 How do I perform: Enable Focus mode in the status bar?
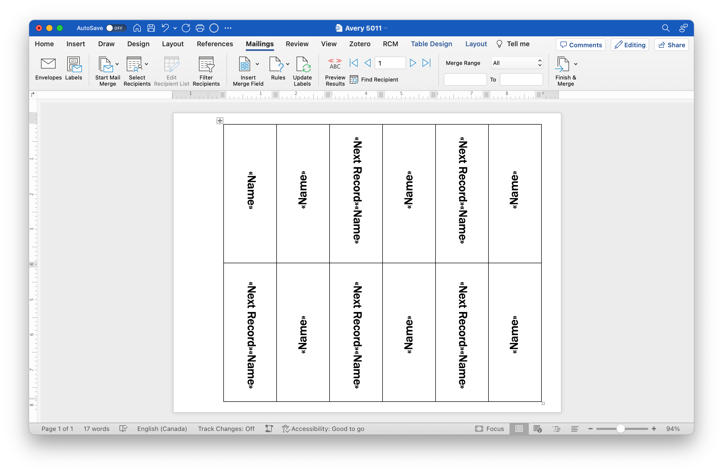[x=490, y=429]
